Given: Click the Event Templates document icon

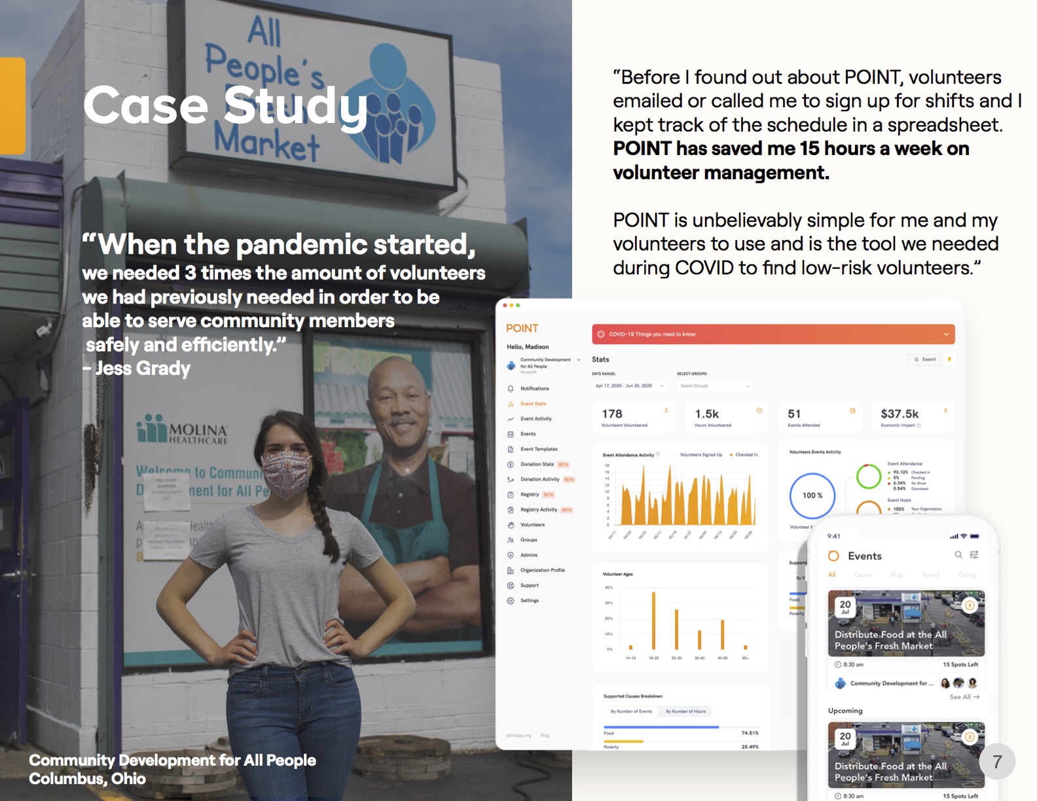Looking at the screenshot, I should click(x=511, y=449).
